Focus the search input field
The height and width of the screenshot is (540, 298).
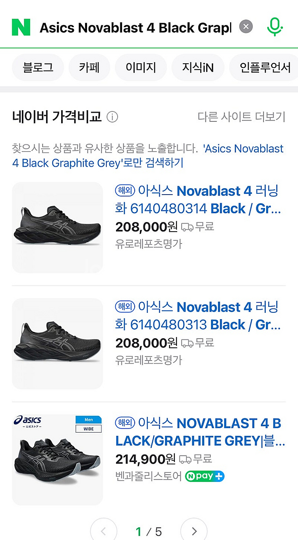point(135,27)
